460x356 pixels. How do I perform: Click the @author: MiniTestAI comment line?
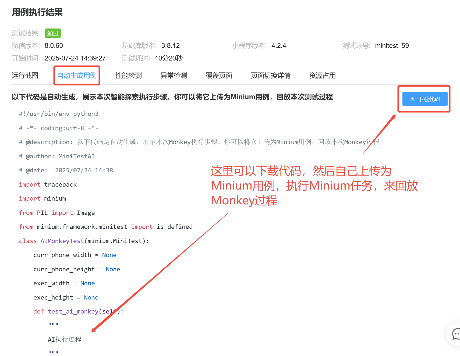[x=57, y=156]
